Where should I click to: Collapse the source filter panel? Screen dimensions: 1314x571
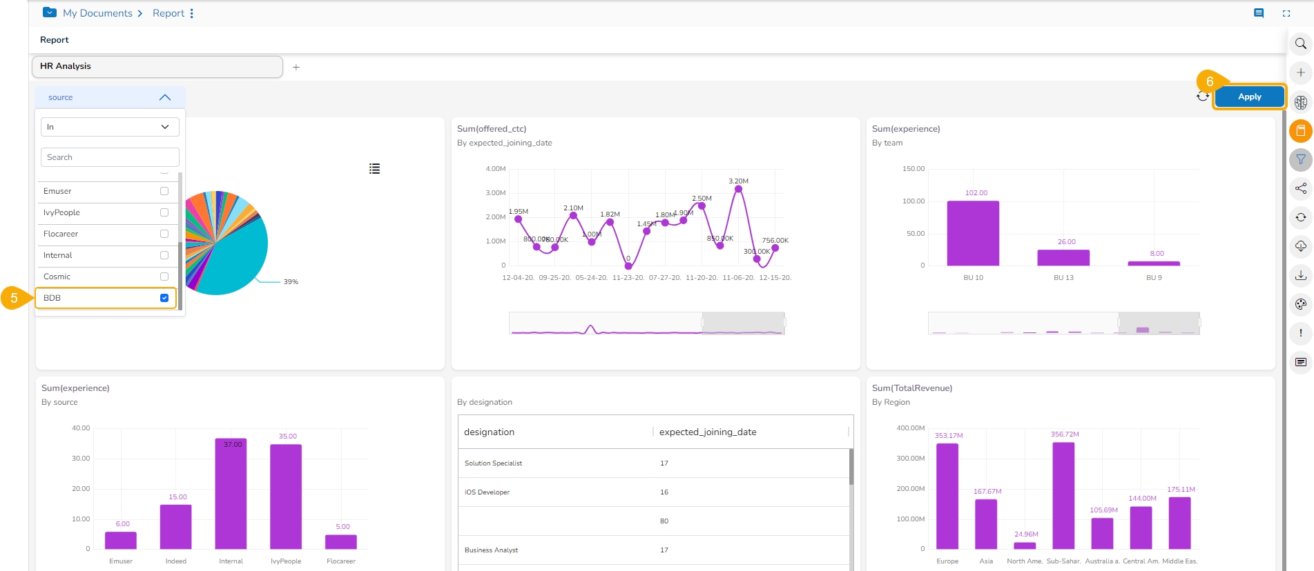[x=164, y=97]
